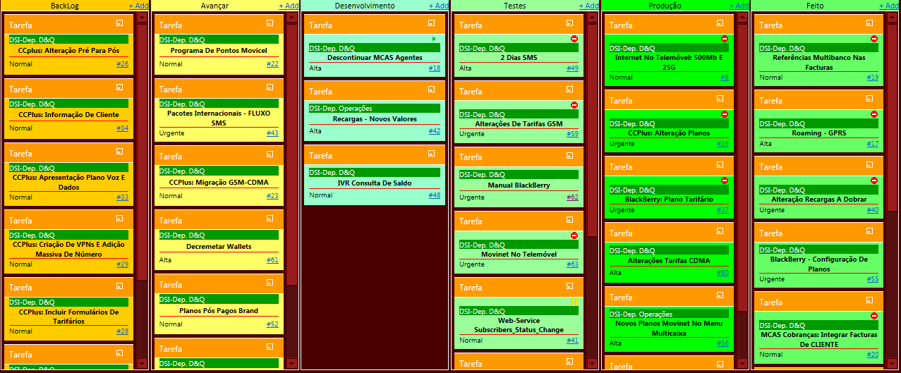
Task: Collapse the Recargas - Novos Valores card
Action: (431, 90)
